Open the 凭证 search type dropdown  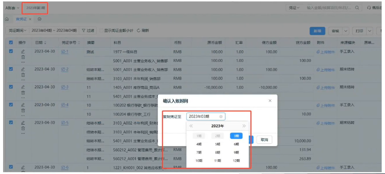(x=294, y=8)
